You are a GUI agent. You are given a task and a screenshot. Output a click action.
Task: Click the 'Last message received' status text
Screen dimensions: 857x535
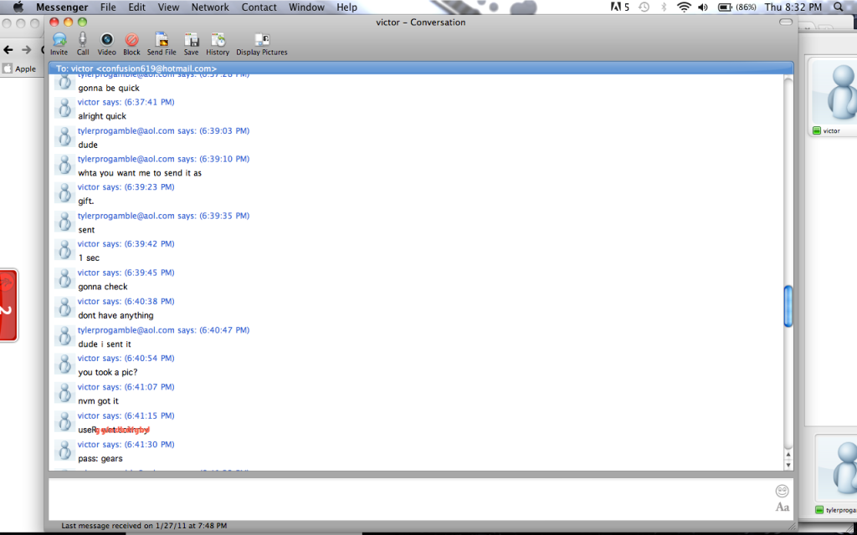tap(144, 526)
